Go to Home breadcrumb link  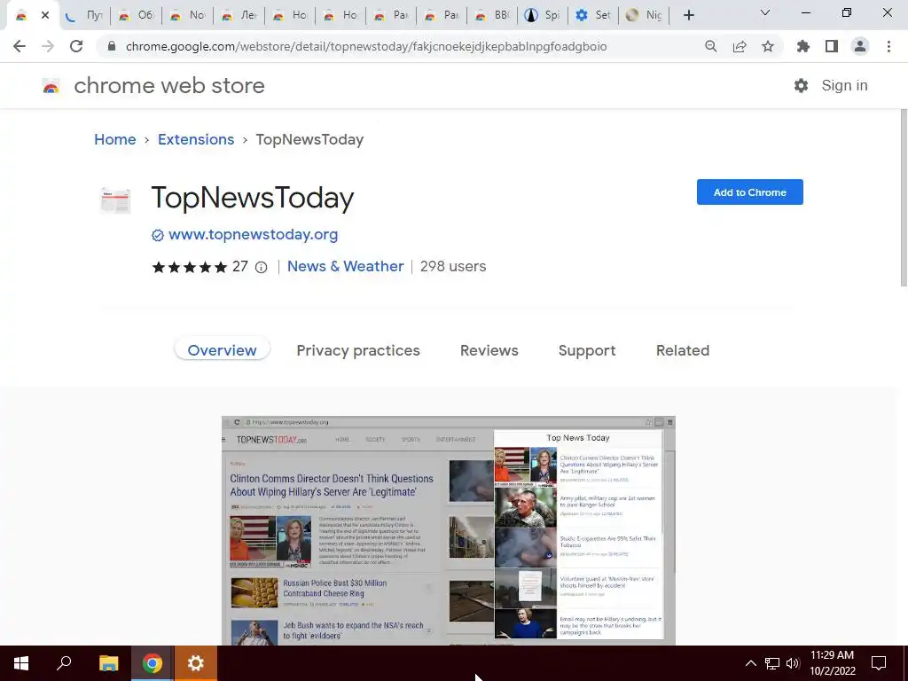(x=115, y=139)
